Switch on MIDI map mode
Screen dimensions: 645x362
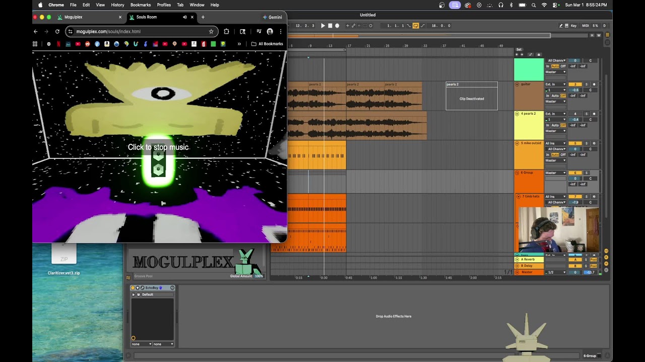pyautogui.click(x=585, y=26)
